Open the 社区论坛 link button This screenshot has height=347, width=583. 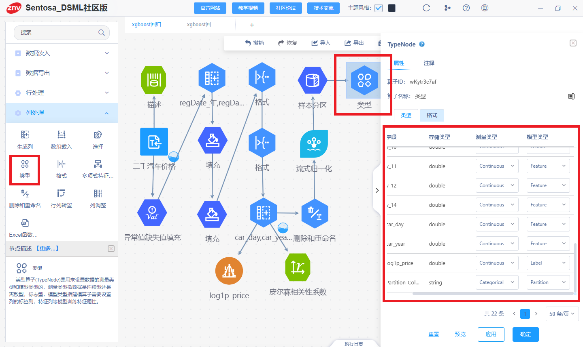(286, 8)
